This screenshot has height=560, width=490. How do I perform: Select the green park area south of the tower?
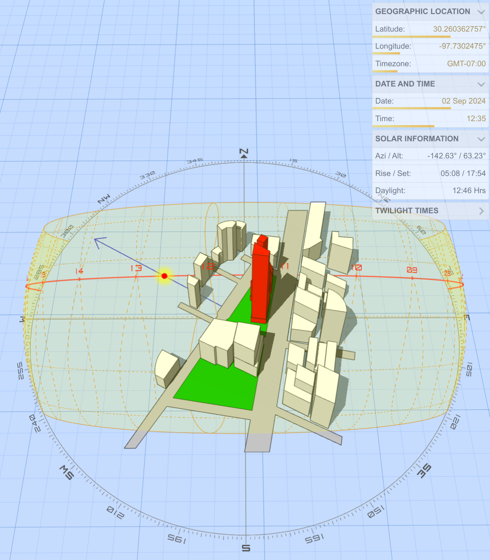[219, 386]
